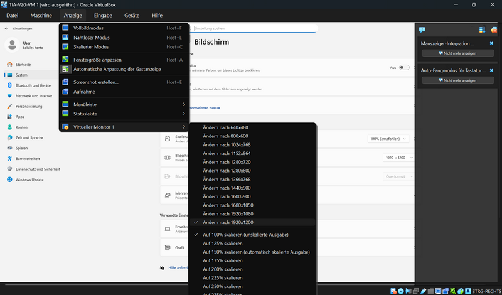Open the Maschine menu in the menu bar
The height and width of the screenshot is (295, 502).
click(x=41, y=15)
